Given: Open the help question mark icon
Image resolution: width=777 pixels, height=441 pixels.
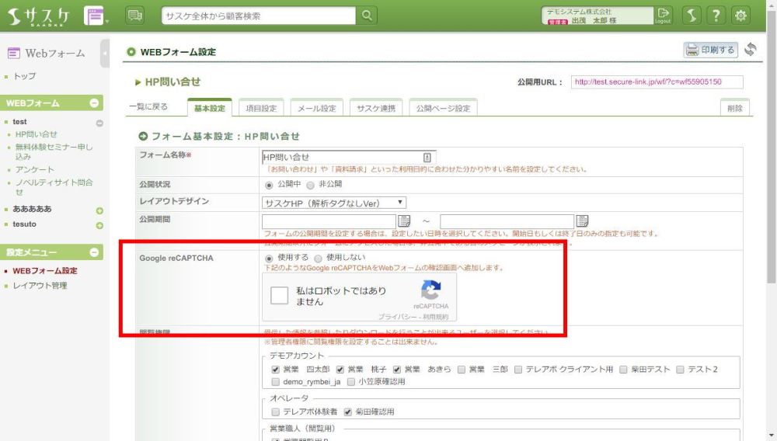Looking at the screenshot, I should (717, 16).
